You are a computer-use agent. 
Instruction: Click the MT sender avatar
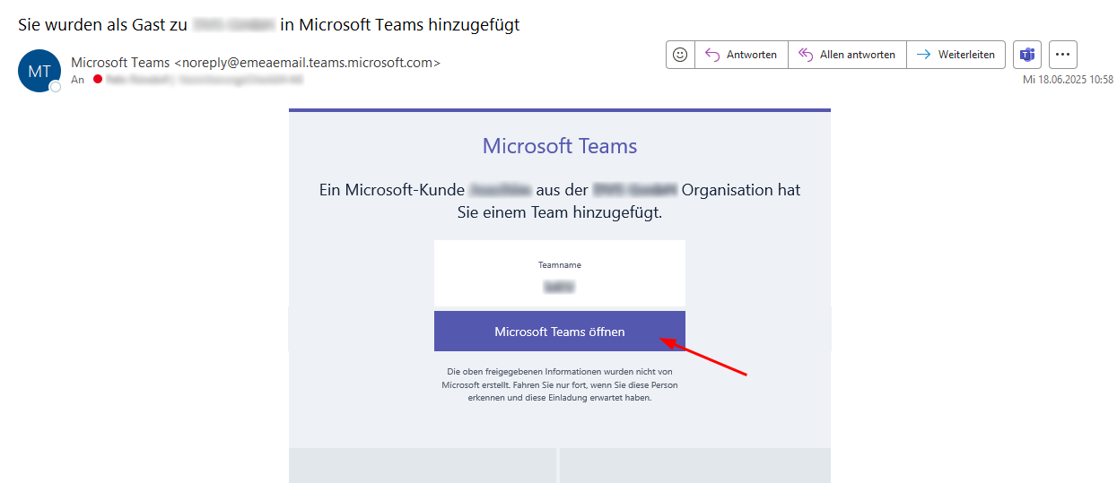pyautogui.click(x=39, y=71)
